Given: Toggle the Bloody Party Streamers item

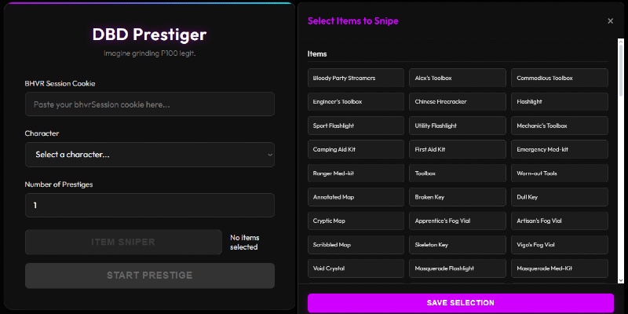Looking at the screenshot, I should coord(357,78).
